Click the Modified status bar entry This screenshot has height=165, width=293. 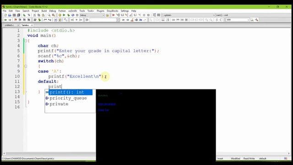click(x=235, y=159)
